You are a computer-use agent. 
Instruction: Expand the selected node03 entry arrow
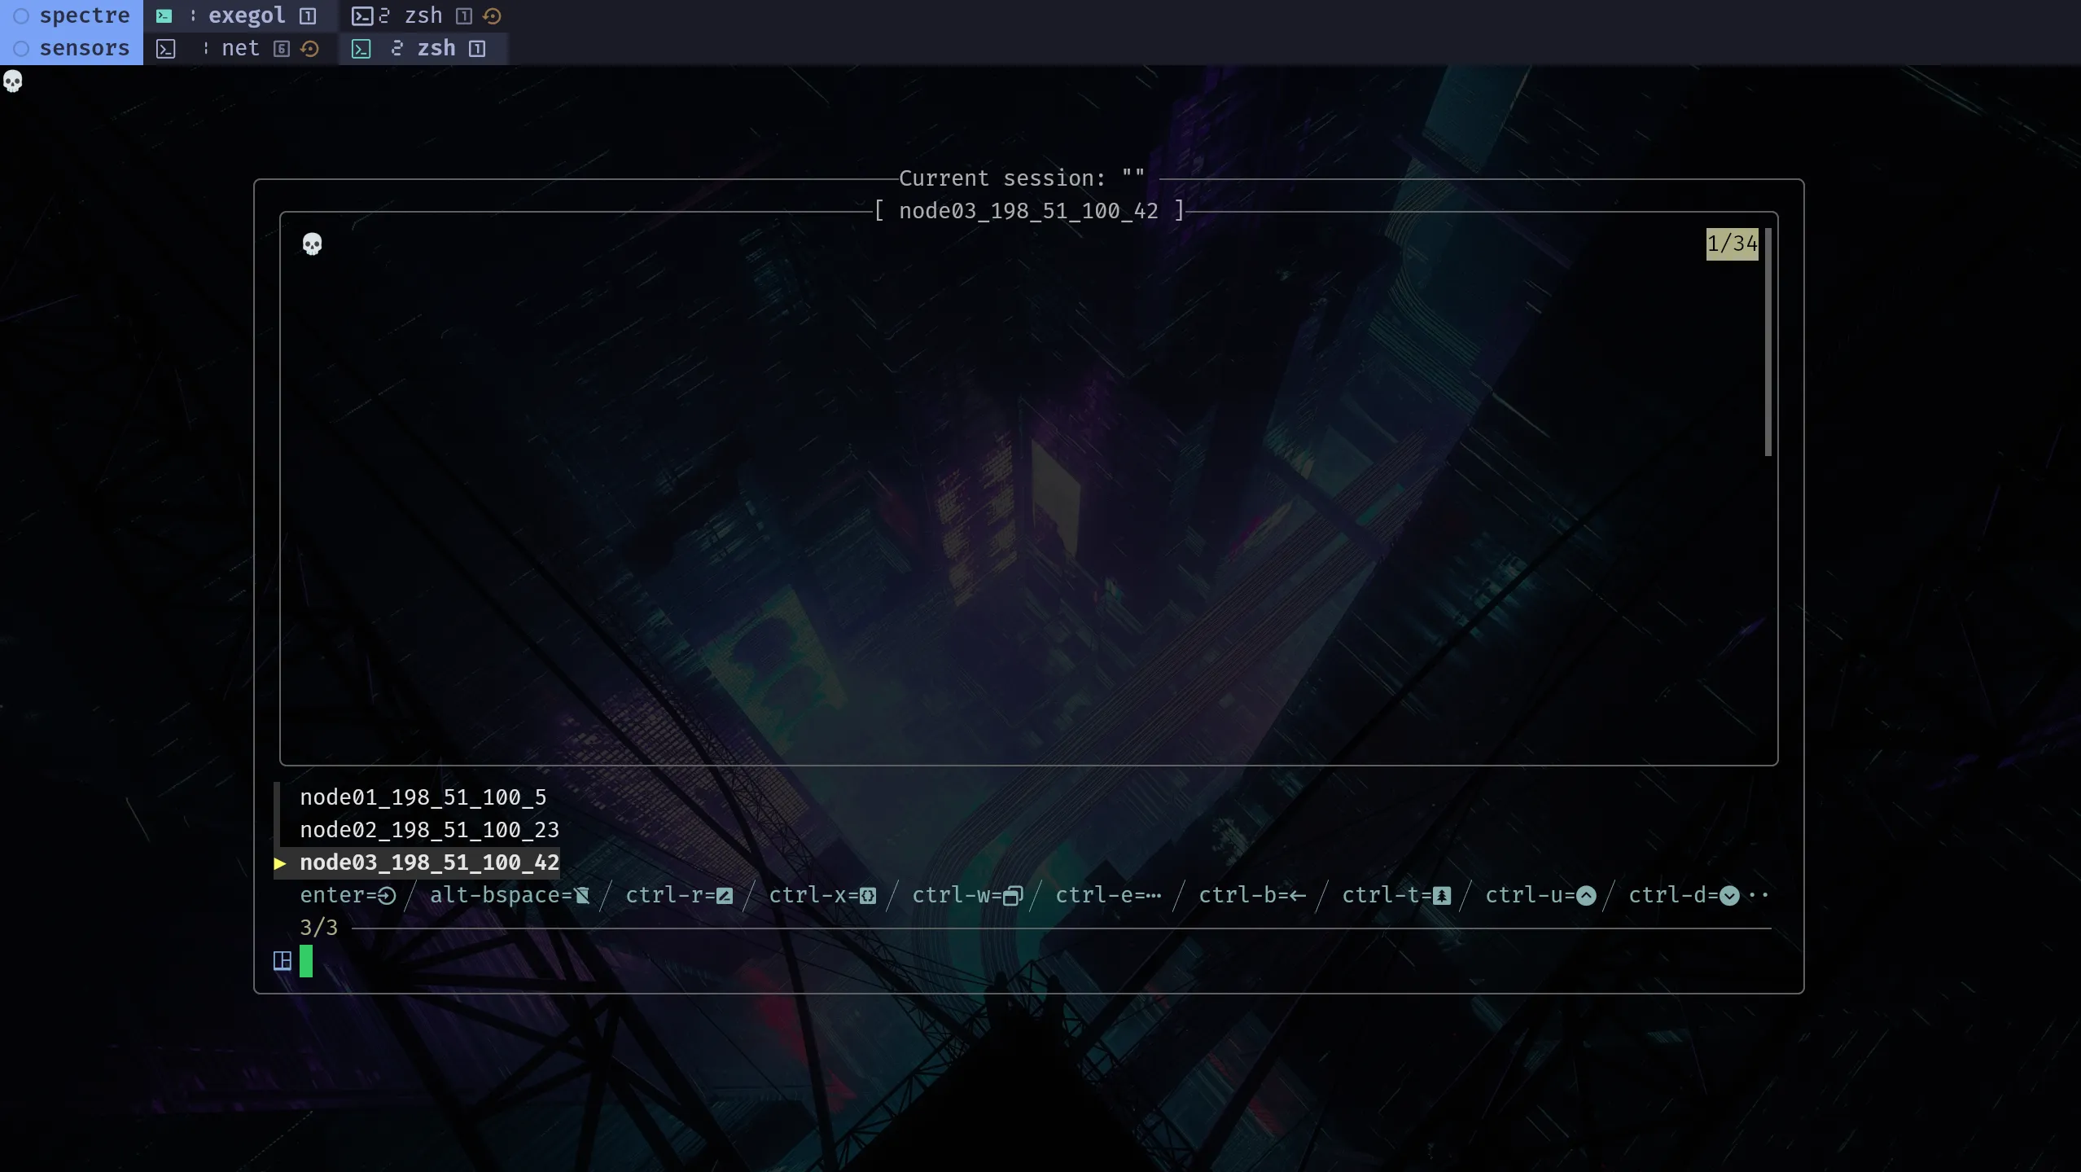pos(281,863)
